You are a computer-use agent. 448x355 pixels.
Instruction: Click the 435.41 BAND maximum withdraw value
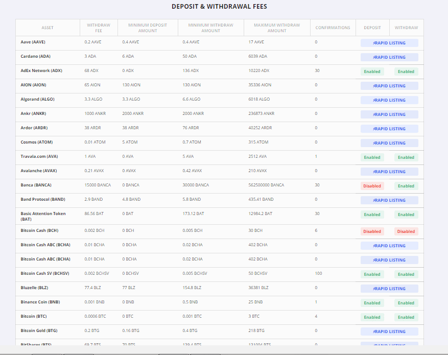pyautogui.click(x=261, y=199)
